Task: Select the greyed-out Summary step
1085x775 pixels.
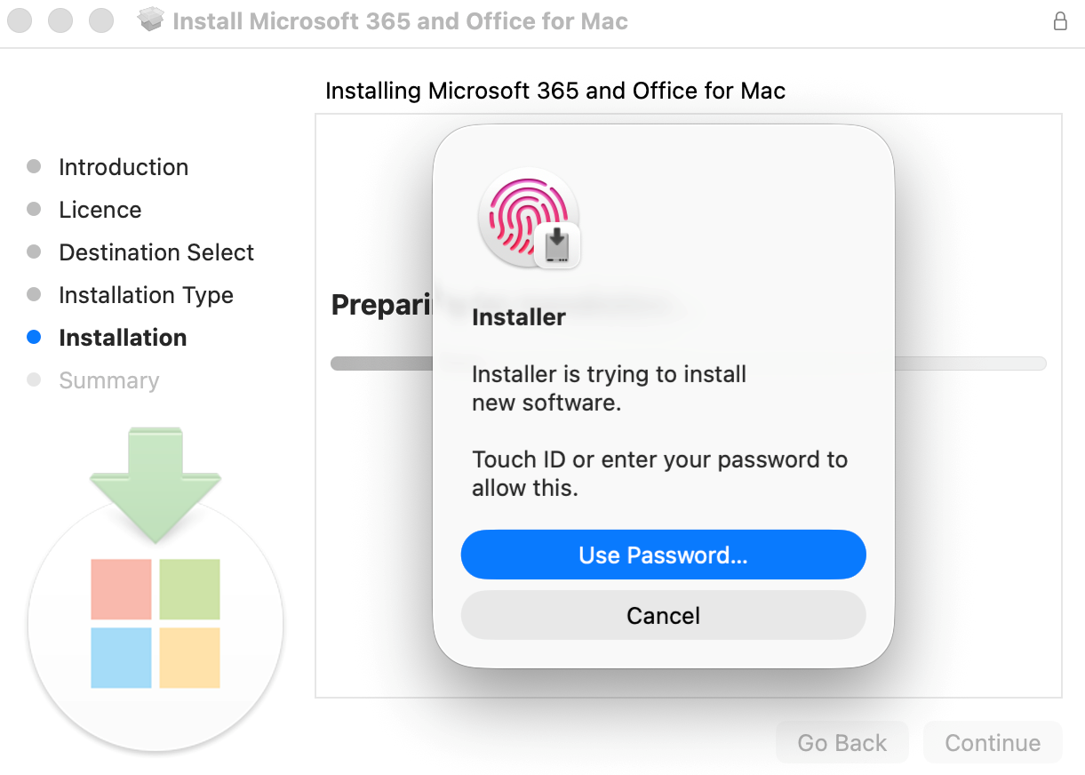Action: pyautogui.click(x=109, y=380)
